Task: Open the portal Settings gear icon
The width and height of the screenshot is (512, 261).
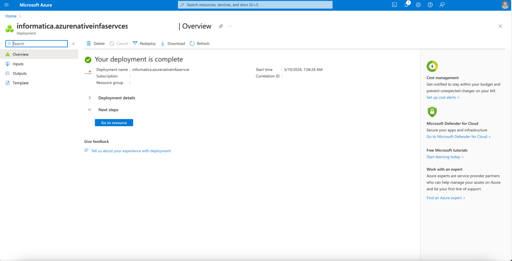Action: 418,5
